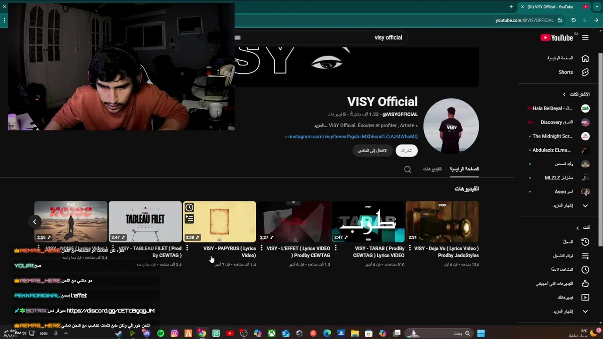Open options for TARAB video
603x339 pixels.
point(335,248)
